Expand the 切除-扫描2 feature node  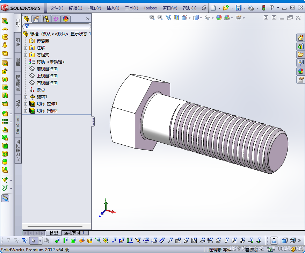tap(26, 111)
